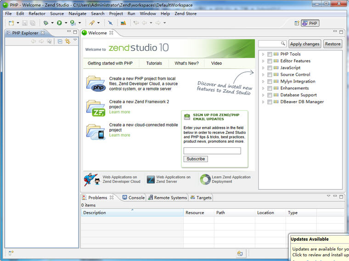
Task: Click the status bar fast view icon
Action: [11, 253]
